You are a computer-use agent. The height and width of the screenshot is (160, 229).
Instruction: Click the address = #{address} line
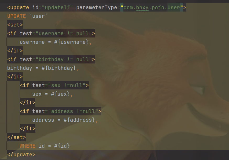point(65,120)
